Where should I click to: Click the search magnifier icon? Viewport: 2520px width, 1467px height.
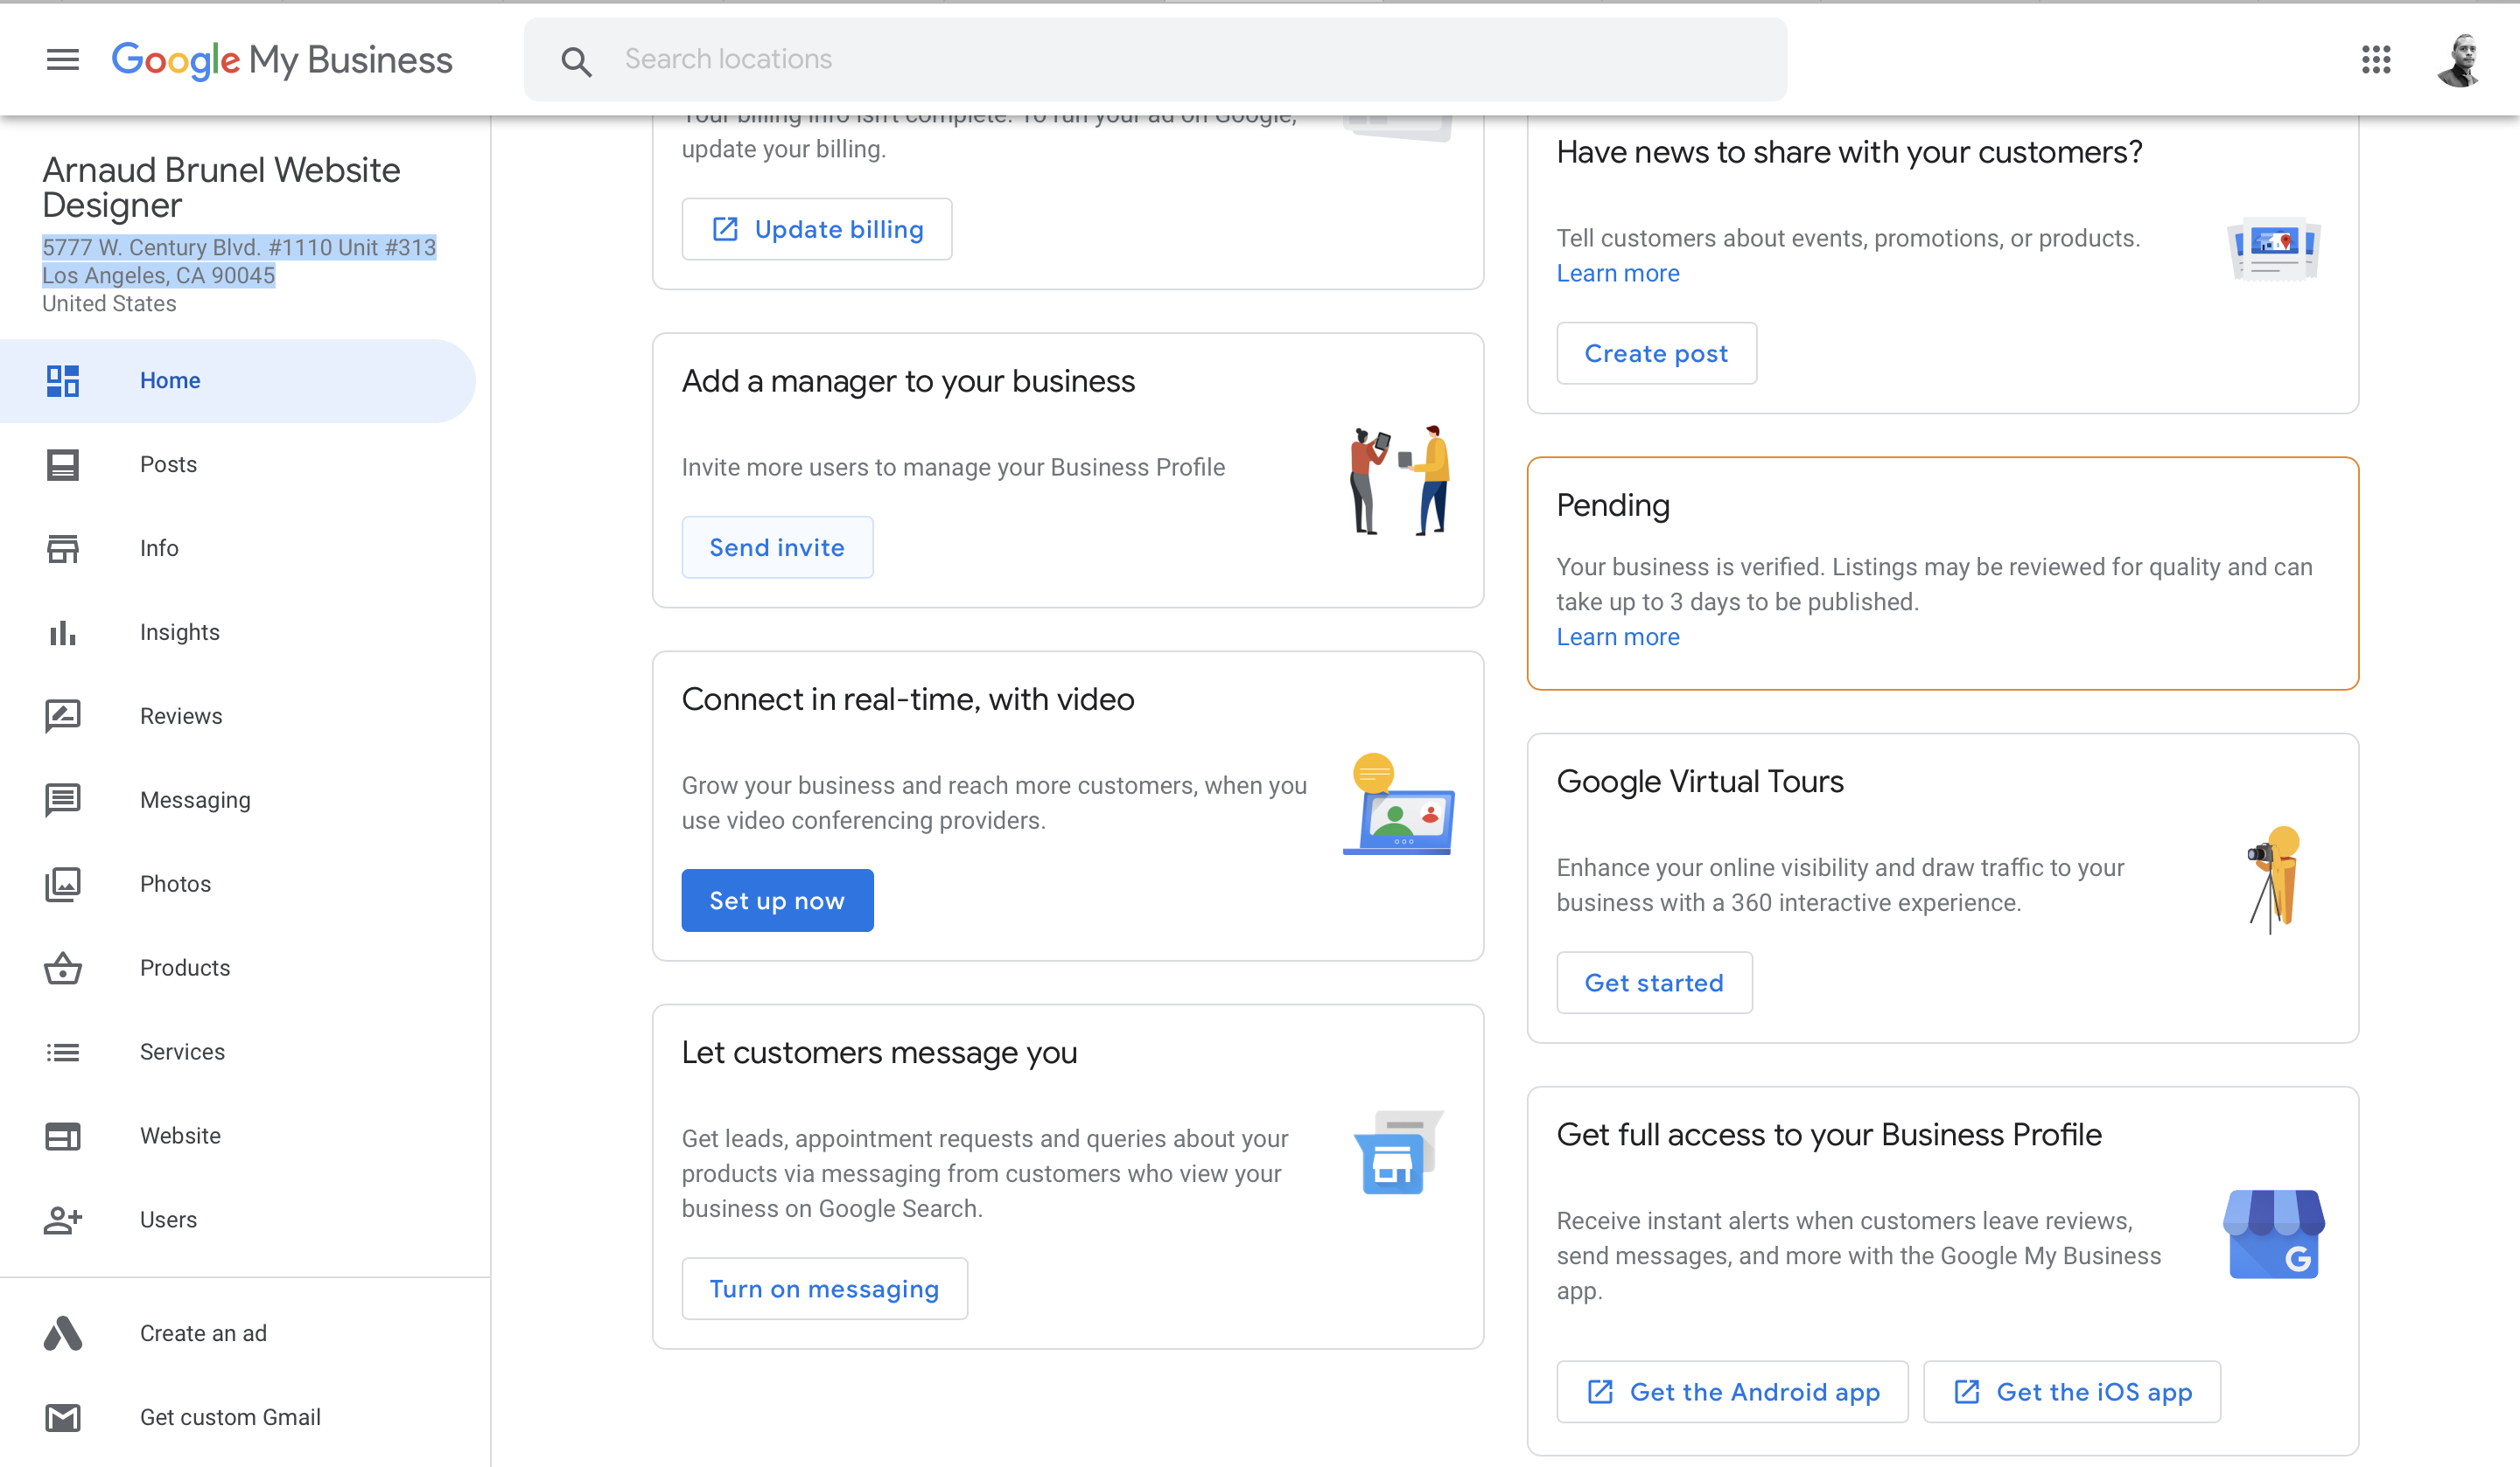point(576,62)
